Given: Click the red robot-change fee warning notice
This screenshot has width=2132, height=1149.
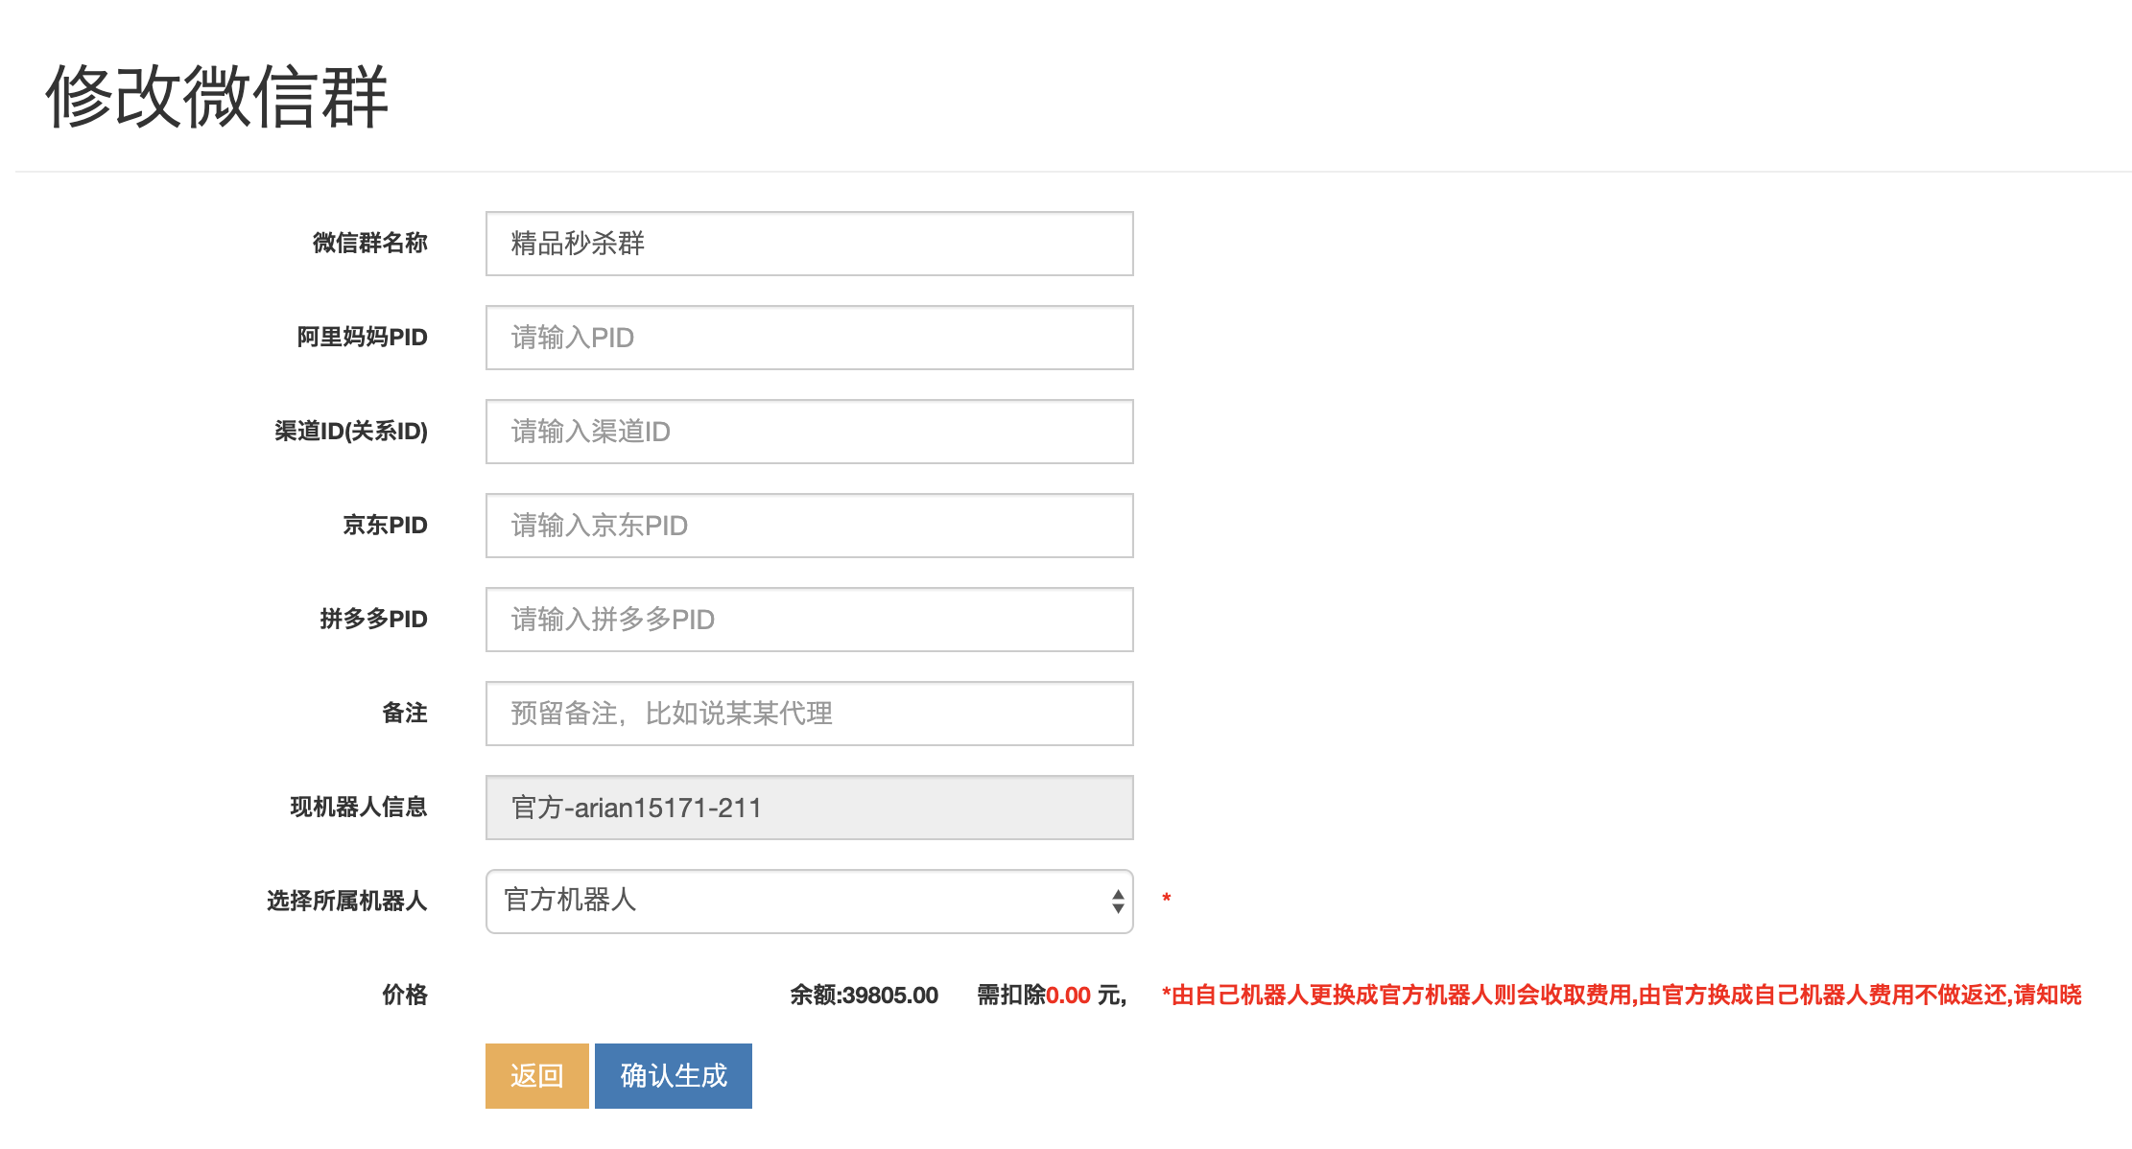Looking at the screenshot, I should click(x=1621, y=995).
